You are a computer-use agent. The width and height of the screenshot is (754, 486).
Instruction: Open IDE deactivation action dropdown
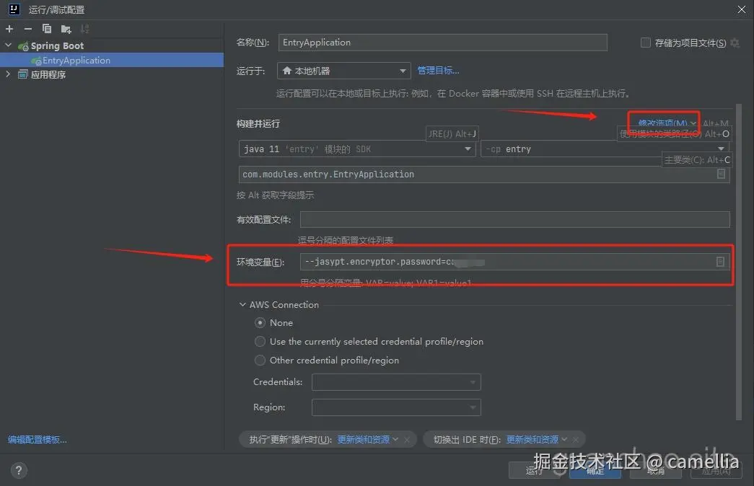click(x=537, y=439)
